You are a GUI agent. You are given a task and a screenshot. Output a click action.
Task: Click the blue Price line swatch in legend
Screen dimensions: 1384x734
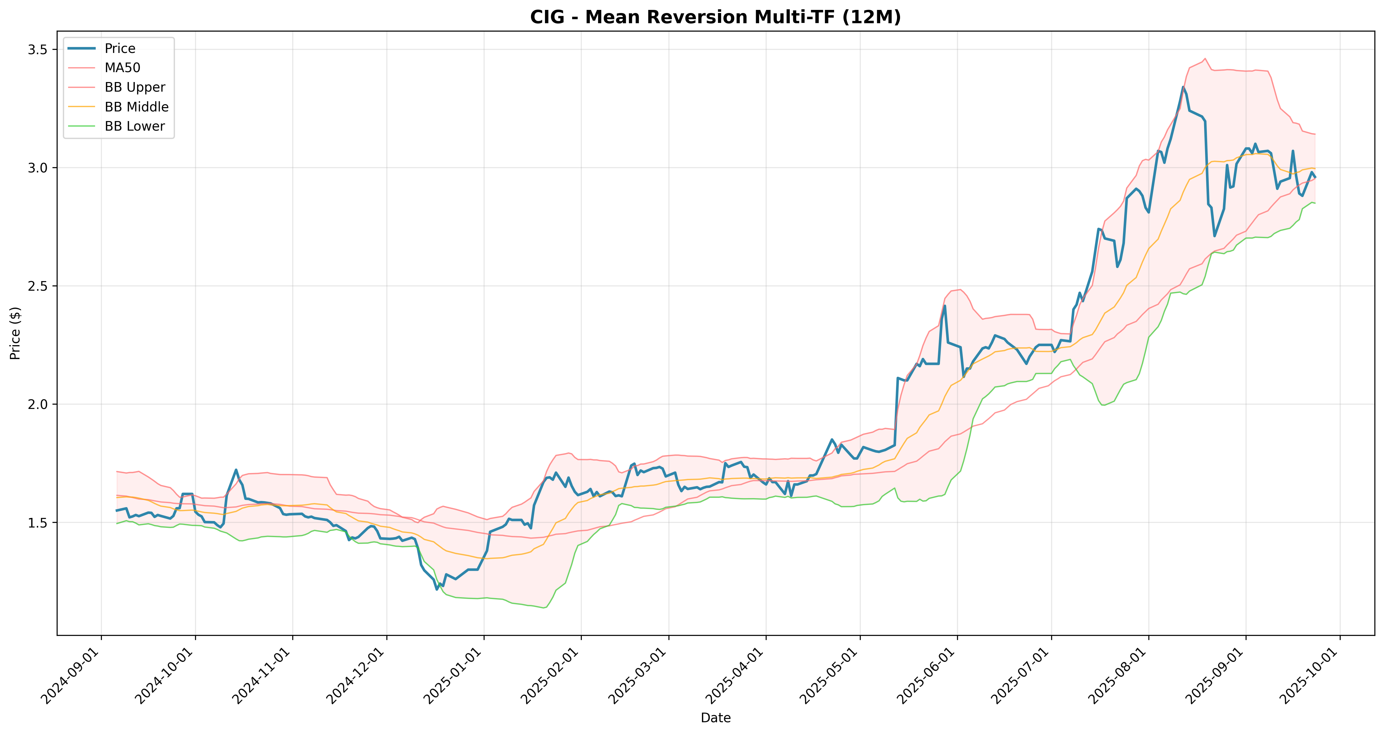pyautogui.click(x=82, y=48)
